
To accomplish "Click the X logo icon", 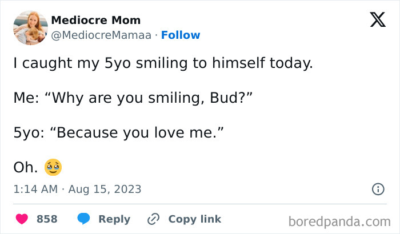I will click(x=377, y=19).
